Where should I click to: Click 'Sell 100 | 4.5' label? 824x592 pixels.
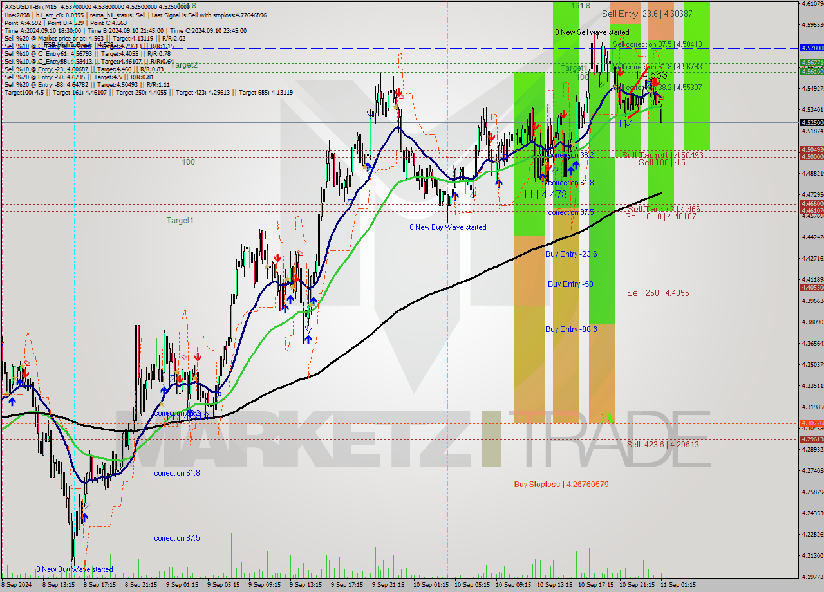pos(662,163)
